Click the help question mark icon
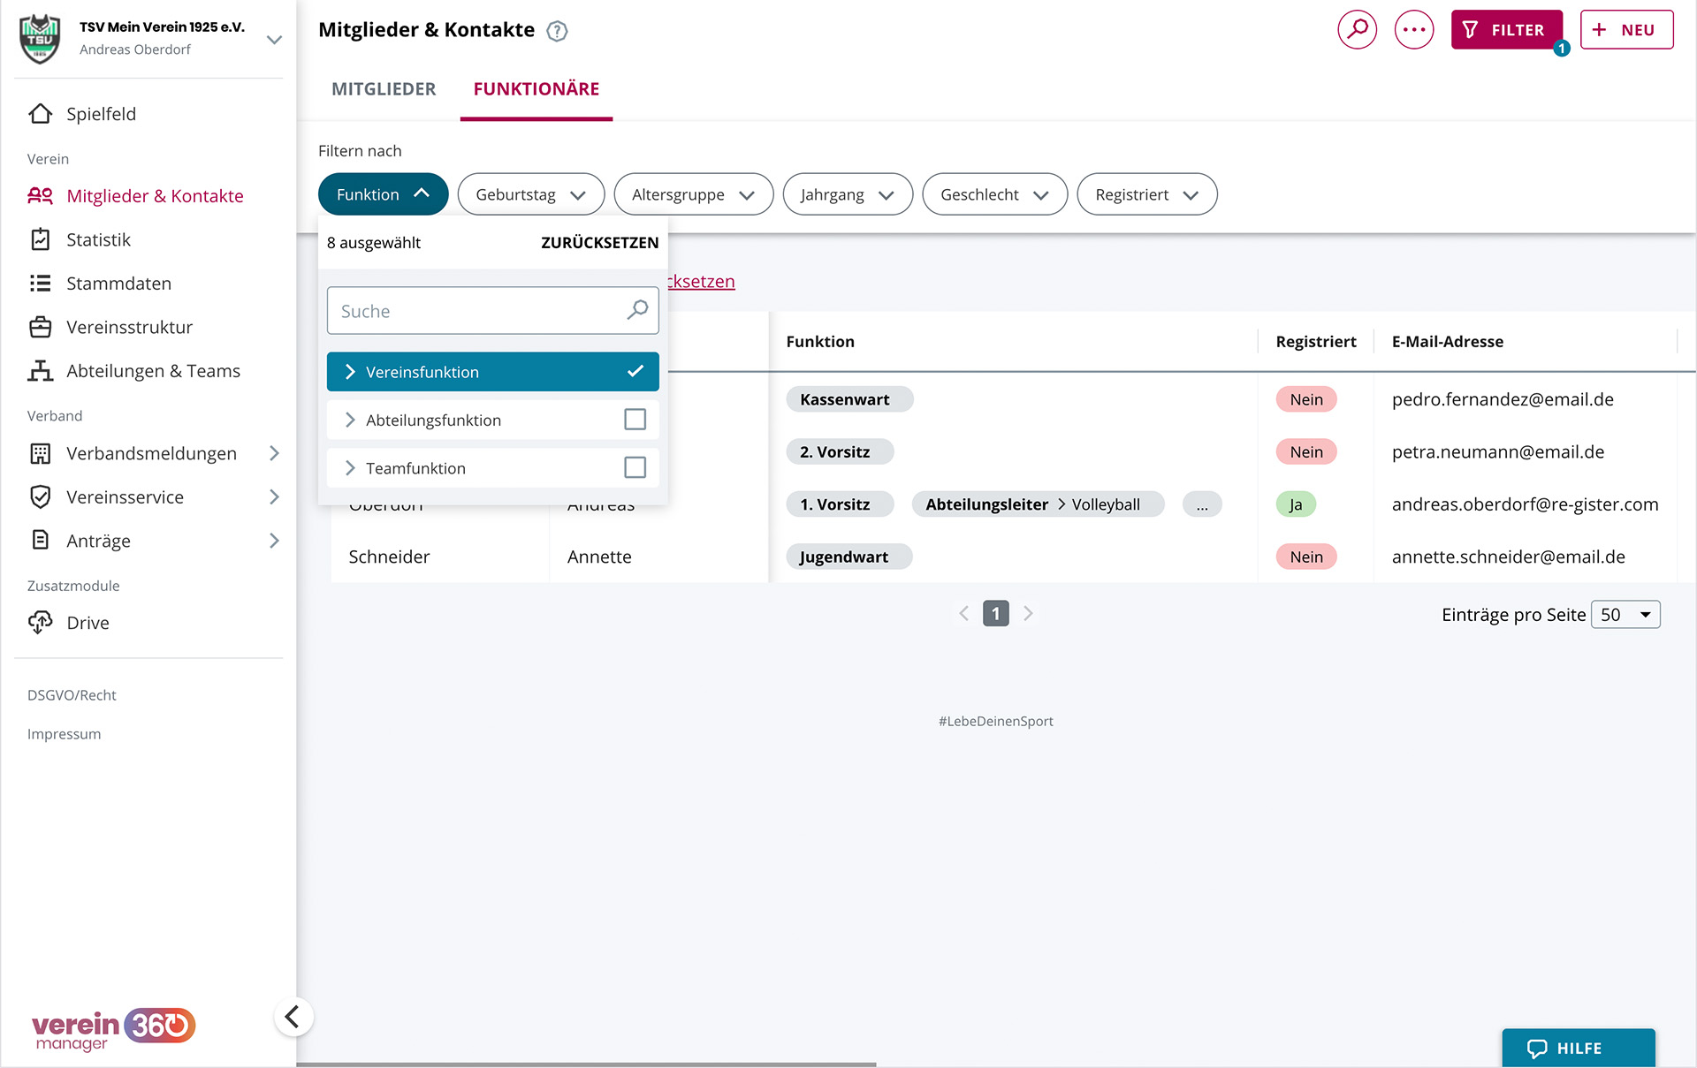Image resolution: width=1697 pixels, height=1068 pixels. [x=557, y=32]
